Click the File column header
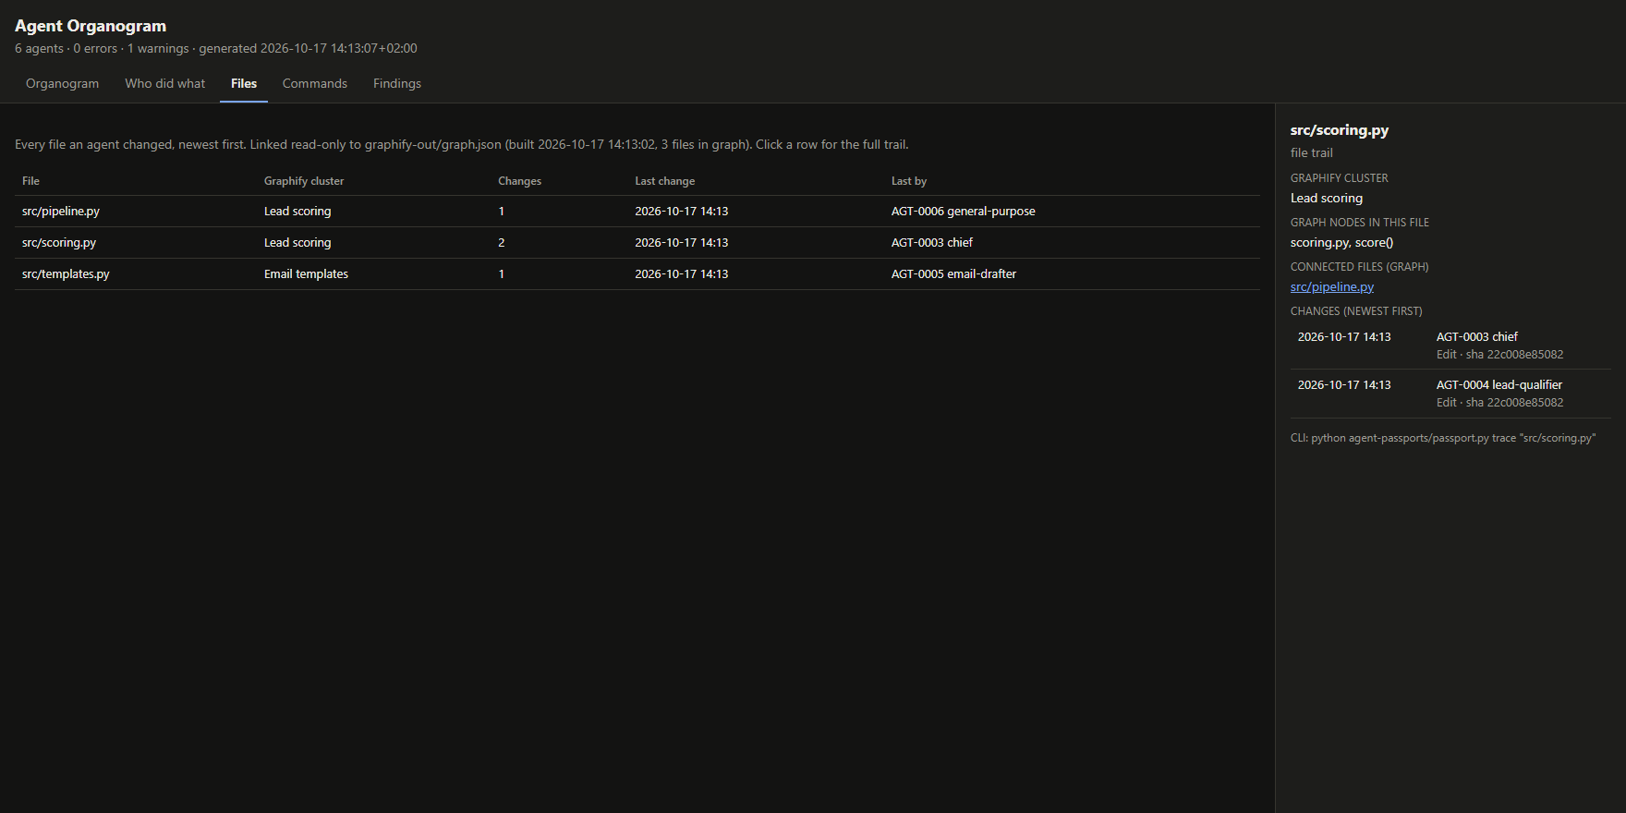The width and height of the screenshot is (1626, 813). (30, 181)
